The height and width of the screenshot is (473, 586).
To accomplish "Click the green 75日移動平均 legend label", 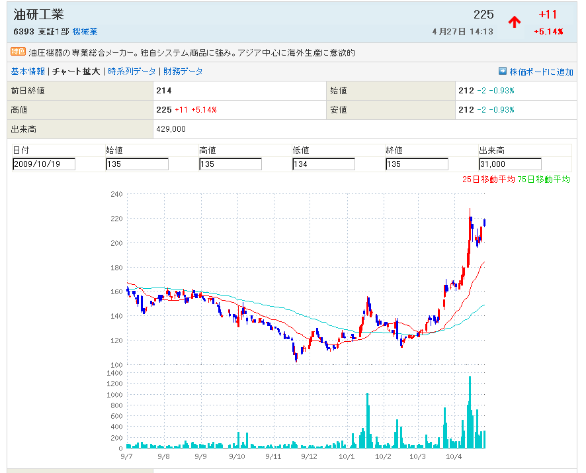I will [x=543, y=180].
